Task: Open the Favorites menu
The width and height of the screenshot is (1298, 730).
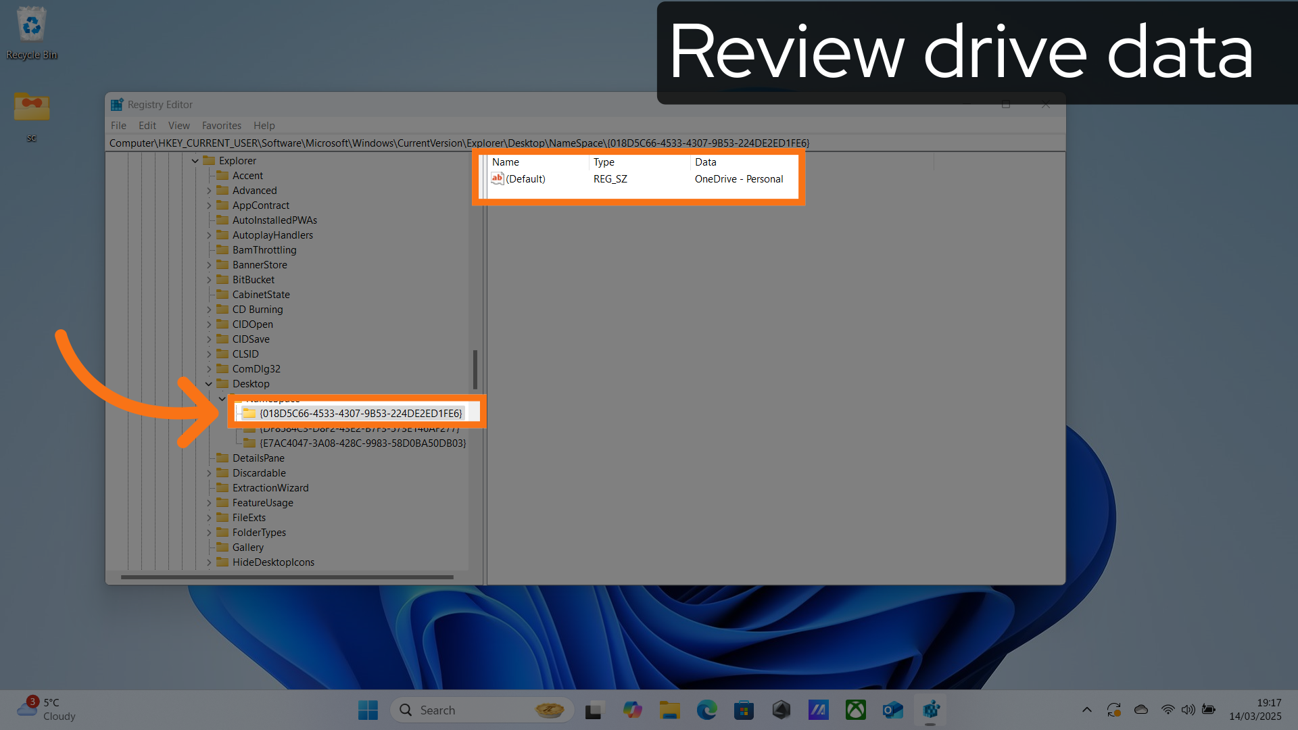Action: [221, 126]
